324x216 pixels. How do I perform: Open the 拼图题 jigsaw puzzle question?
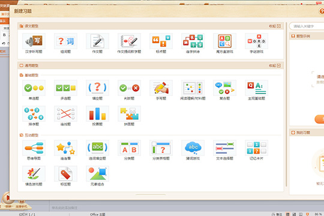[129, 114]
